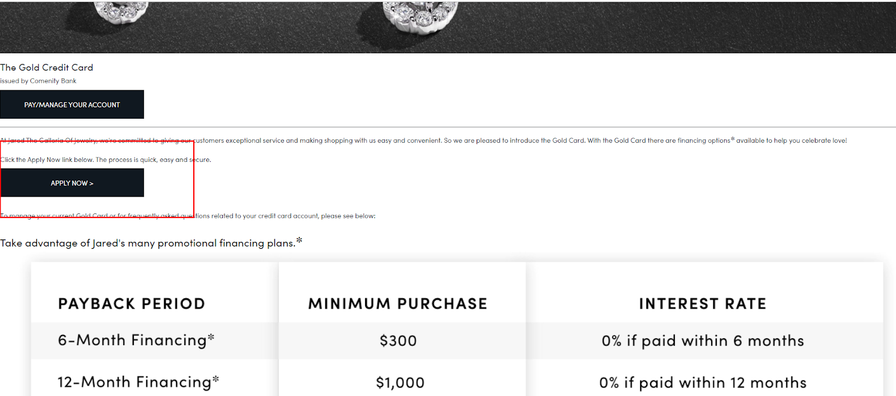The height and width of the screenshot is (396, 896).
Task: Select The Gold Credit Card heading
Action: coord(46,68)
